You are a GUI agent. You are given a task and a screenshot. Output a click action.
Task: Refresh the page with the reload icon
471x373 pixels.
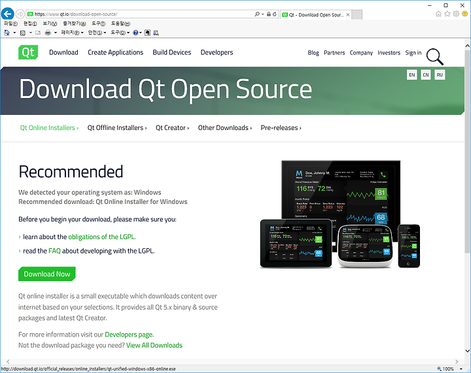[x=275, y=14]
